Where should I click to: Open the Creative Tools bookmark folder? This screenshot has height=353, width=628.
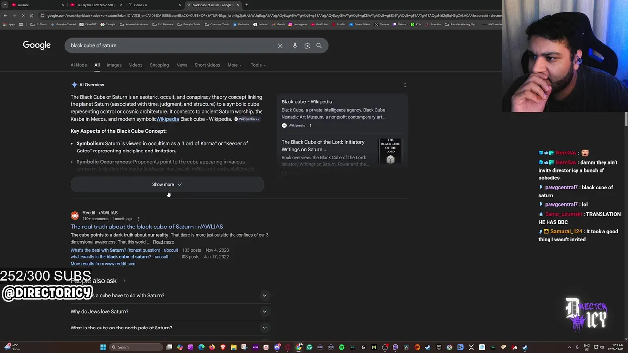click(x=217, y=25)
